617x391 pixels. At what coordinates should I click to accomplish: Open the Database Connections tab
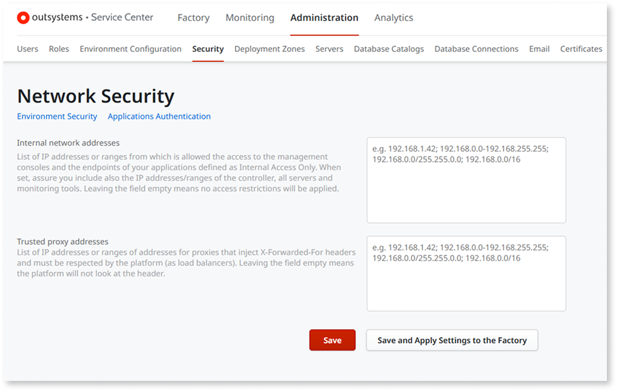(476, 49)
